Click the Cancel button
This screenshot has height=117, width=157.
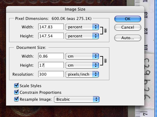128,27
